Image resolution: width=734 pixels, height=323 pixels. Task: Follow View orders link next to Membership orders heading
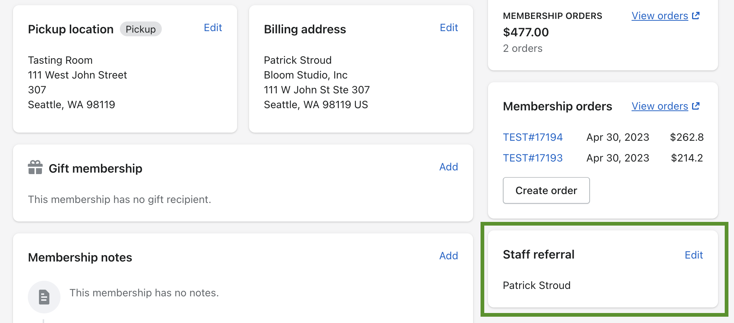click(659, 106)
